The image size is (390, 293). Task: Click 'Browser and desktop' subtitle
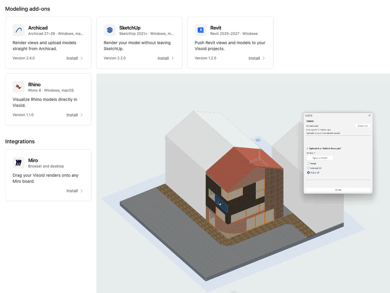click(x=46, y=166)
